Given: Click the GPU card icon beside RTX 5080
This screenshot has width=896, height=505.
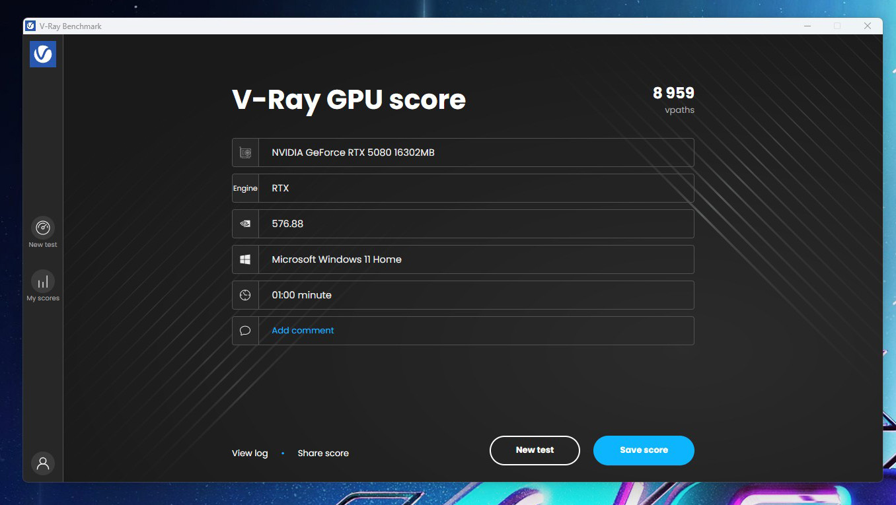Looking at the screenshot, I should click(245, 152).
